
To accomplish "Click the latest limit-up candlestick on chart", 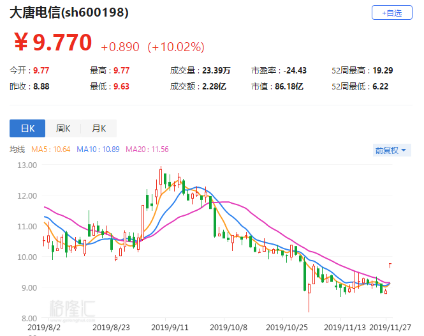I will 390,265.
